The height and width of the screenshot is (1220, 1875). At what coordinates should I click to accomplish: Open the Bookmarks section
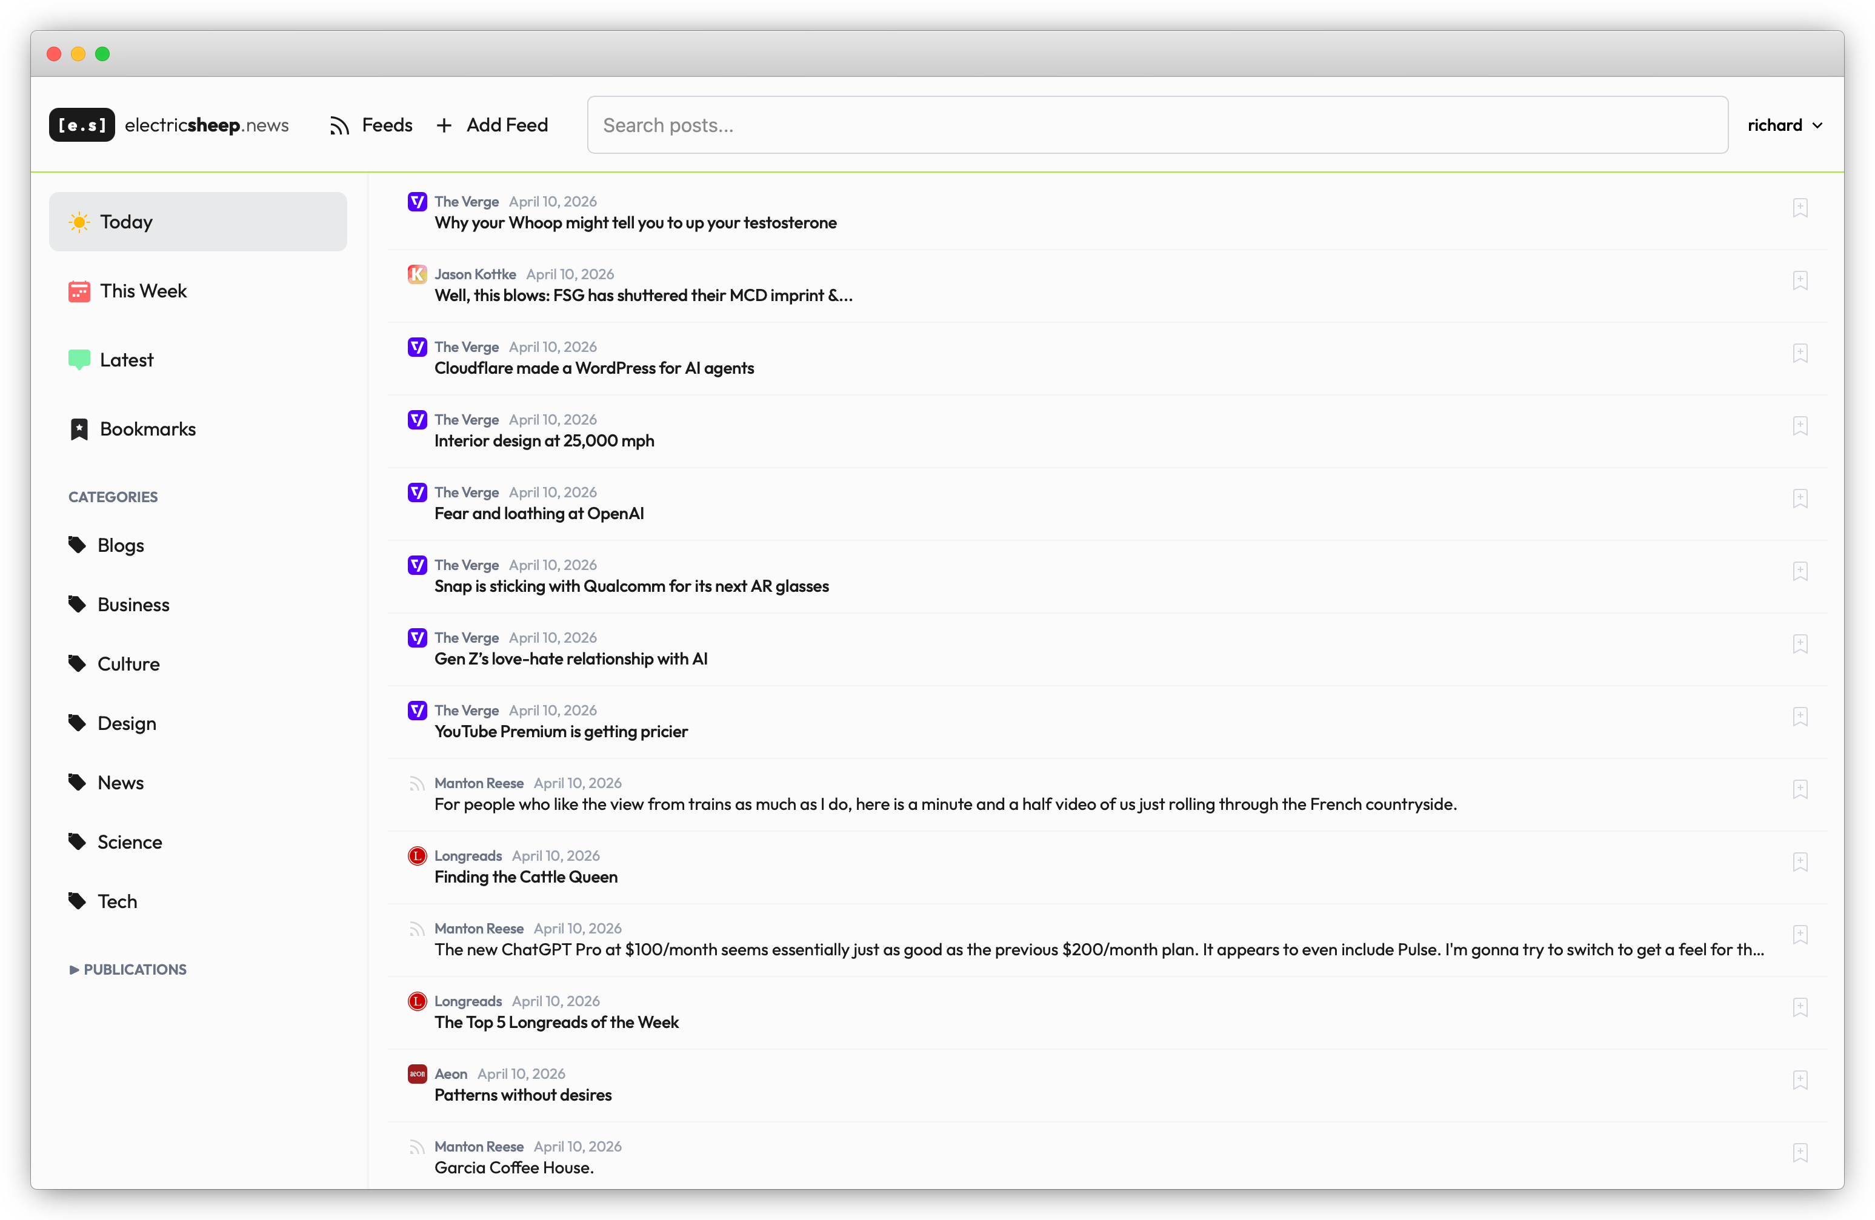pyautogui.click(x=147, y=429)
